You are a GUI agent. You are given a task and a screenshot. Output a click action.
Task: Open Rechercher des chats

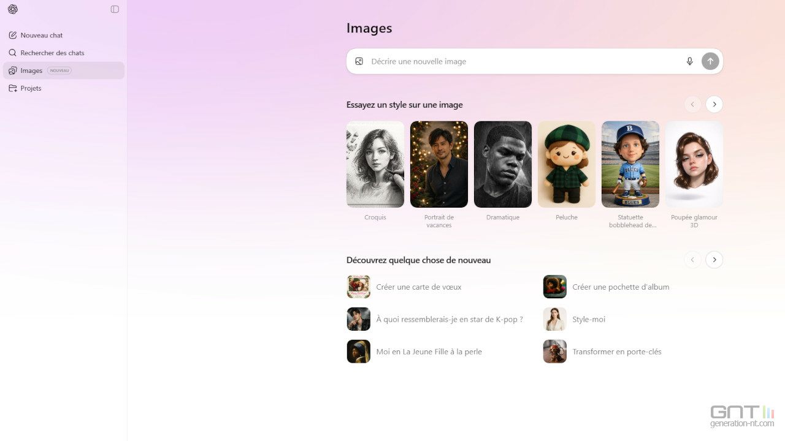[x=52, y=53]
